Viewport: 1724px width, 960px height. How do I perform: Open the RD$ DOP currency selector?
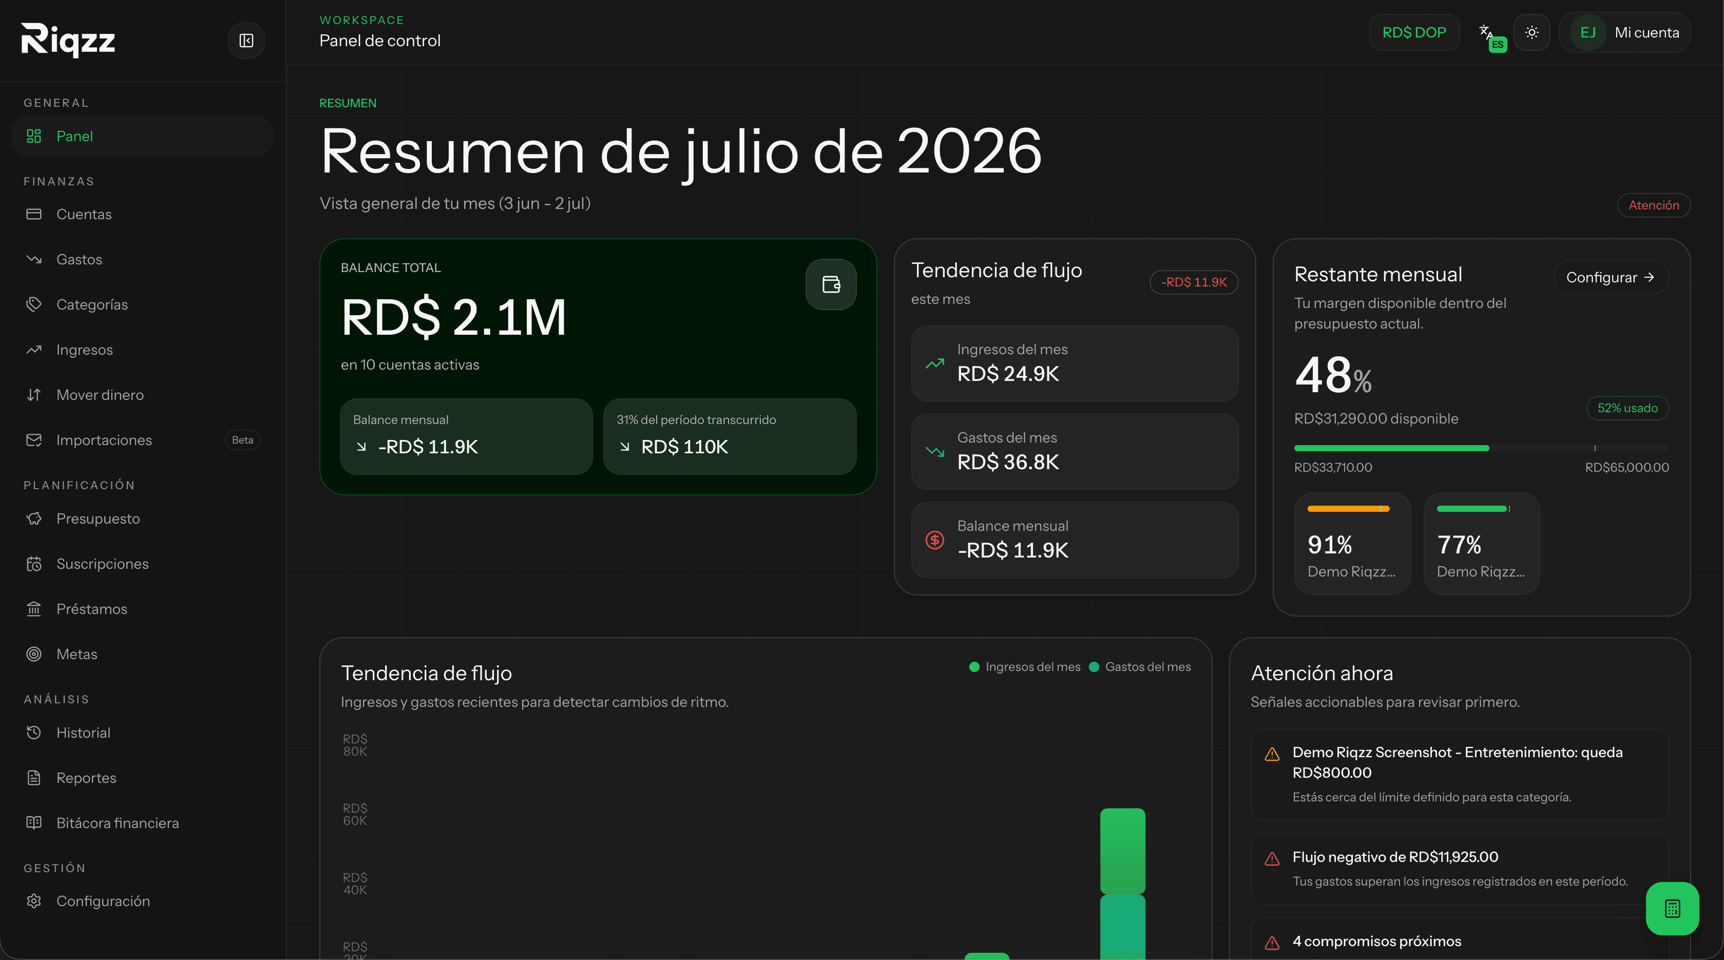tap(1413, 32)
